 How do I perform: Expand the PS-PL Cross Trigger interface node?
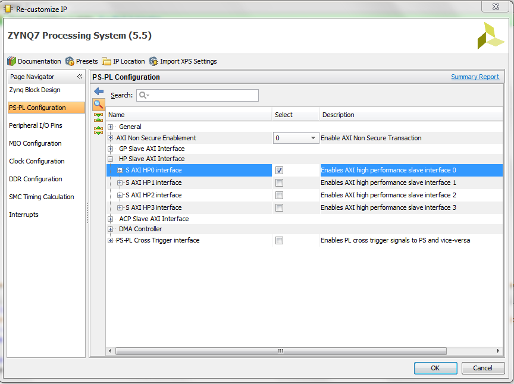(111, 240)
